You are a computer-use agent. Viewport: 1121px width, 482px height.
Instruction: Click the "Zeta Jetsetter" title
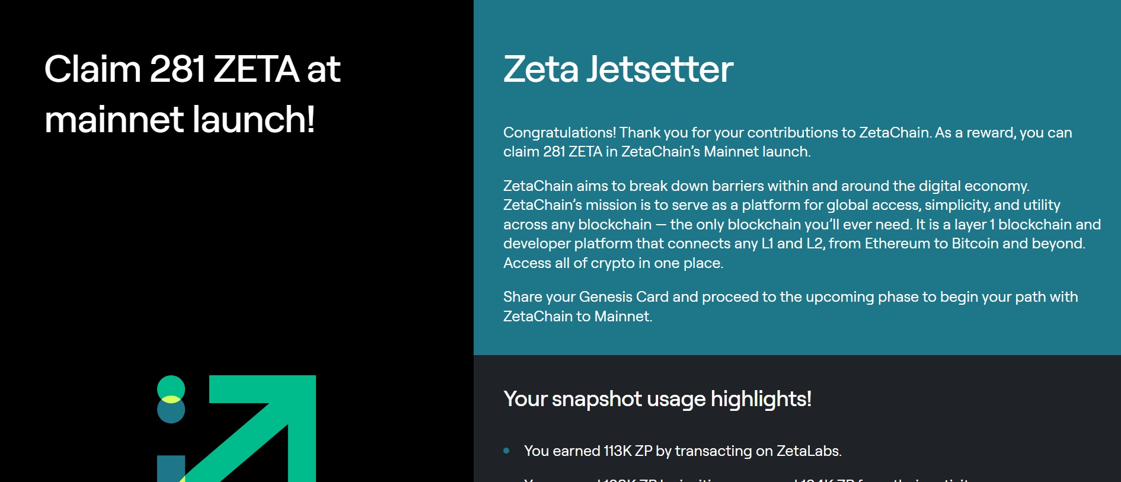click(618, 69)
